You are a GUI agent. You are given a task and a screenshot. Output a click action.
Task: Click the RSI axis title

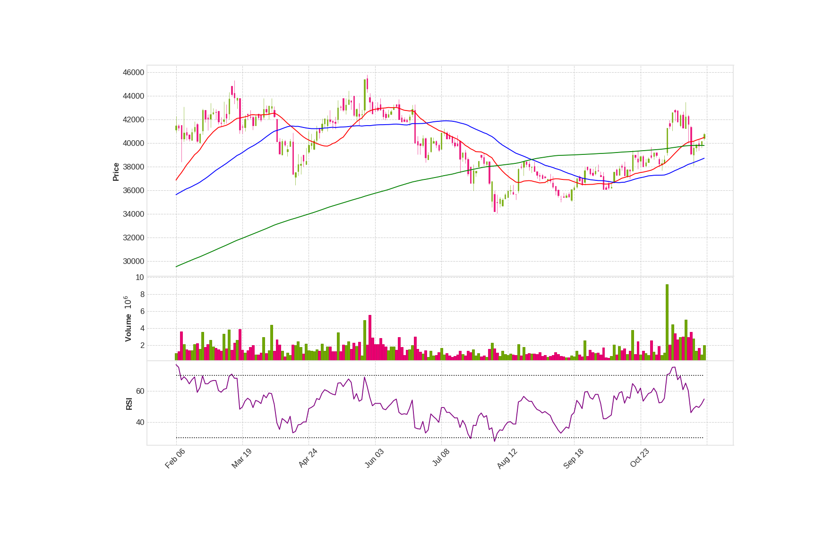129,404
